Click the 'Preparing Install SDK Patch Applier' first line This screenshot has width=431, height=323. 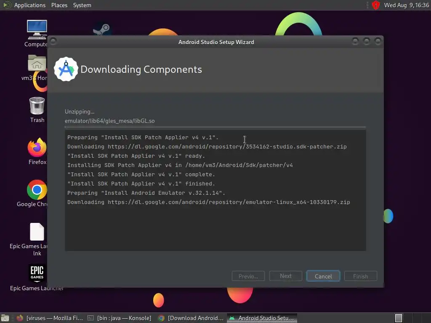143,138
